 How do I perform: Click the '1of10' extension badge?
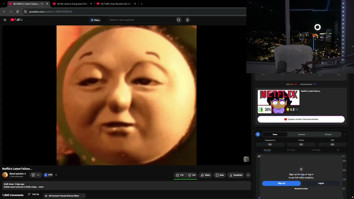(48, 175)
